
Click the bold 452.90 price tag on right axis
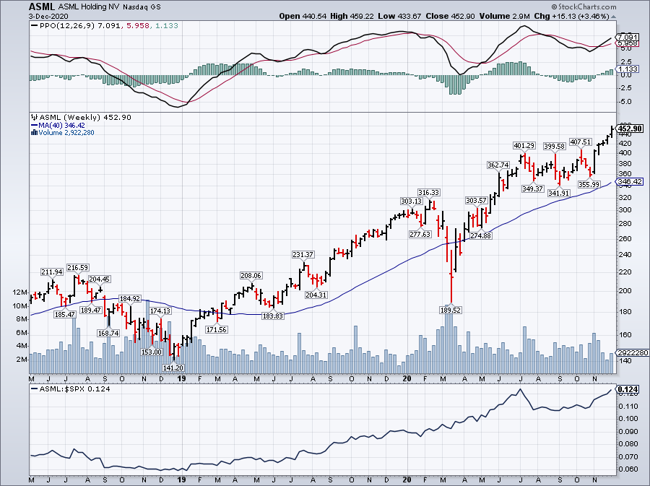click(x=630, y=129)
